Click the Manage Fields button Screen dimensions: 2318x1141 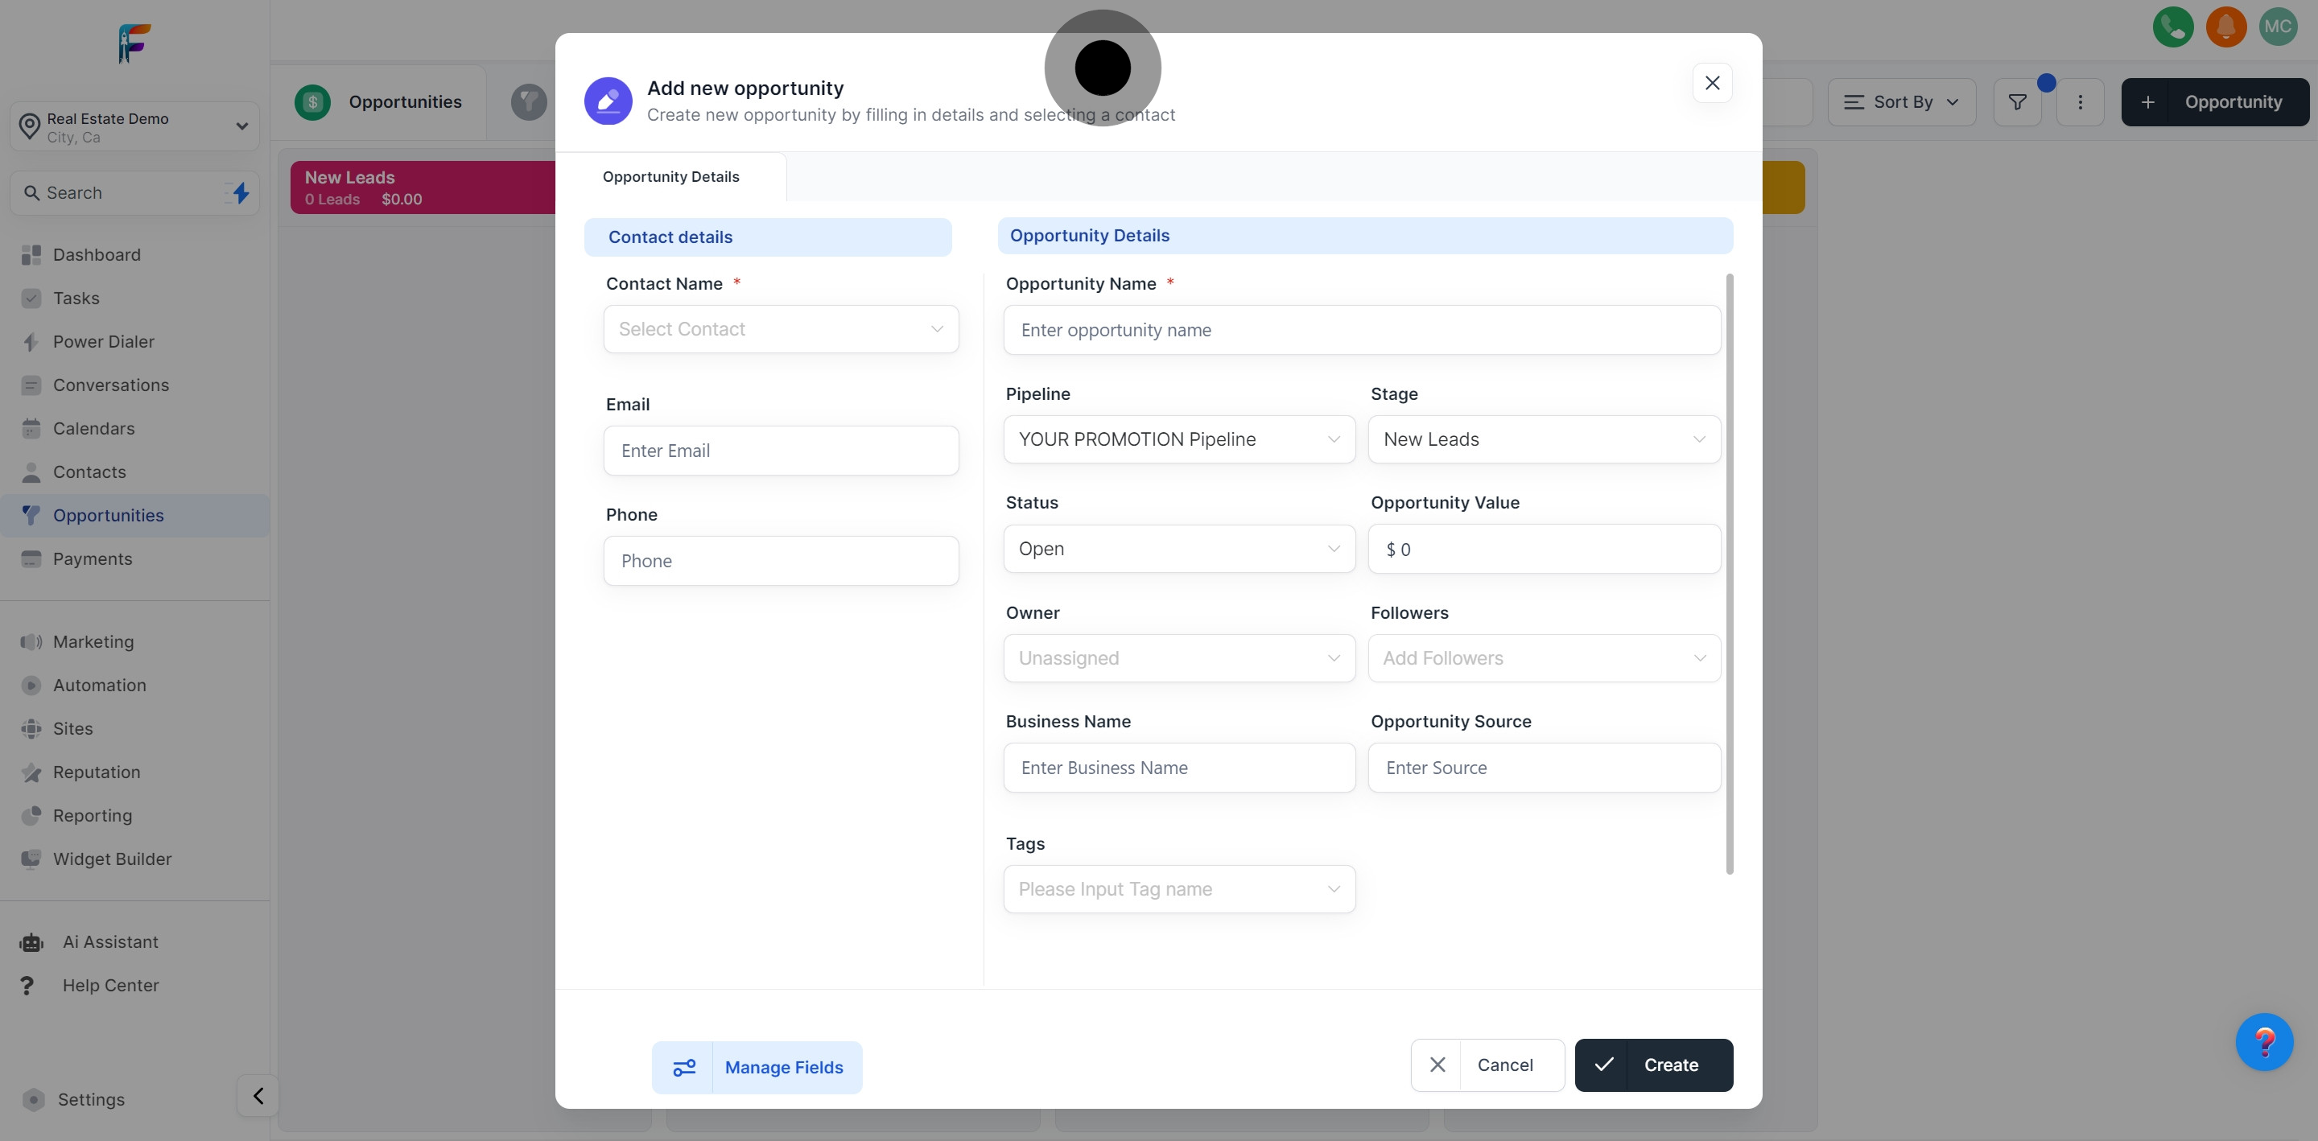[x=757, y=1067]
